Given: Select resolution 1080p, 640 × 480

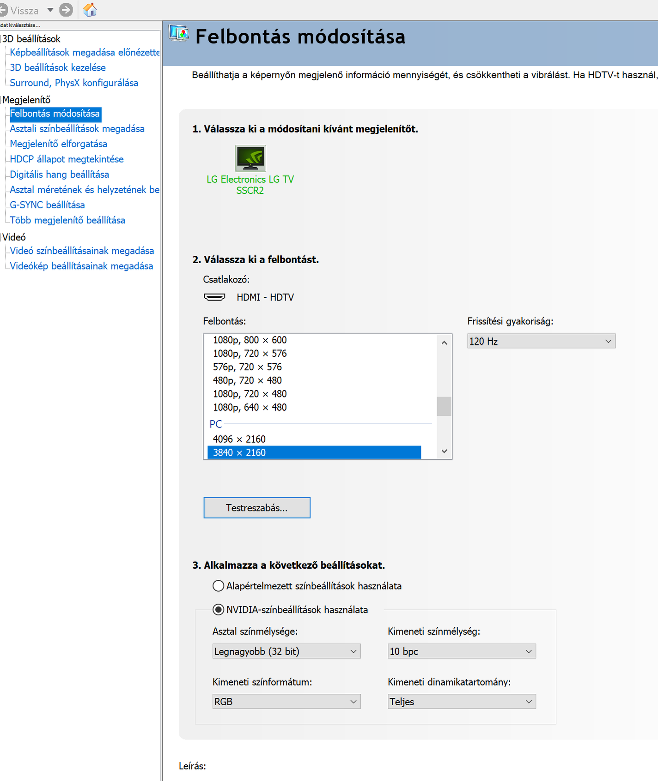Looking at the screenshot, I should click(x=250, y=407).
